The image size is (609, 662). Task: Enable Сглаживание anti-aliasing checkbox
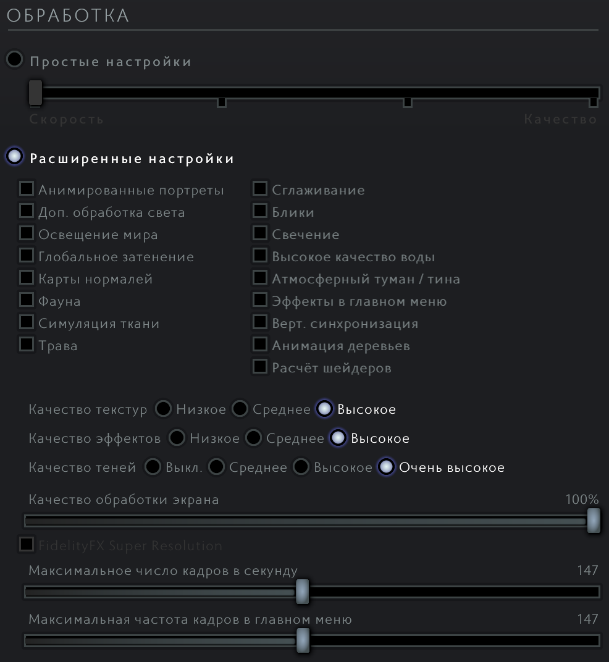260,189
